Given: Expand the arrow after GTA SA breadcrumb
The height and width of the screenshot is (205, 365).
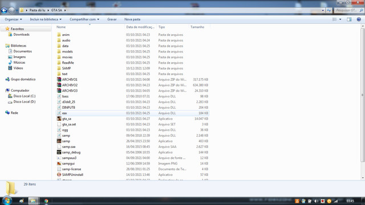Looking at the screenshot, I should [x=65, y=10].
